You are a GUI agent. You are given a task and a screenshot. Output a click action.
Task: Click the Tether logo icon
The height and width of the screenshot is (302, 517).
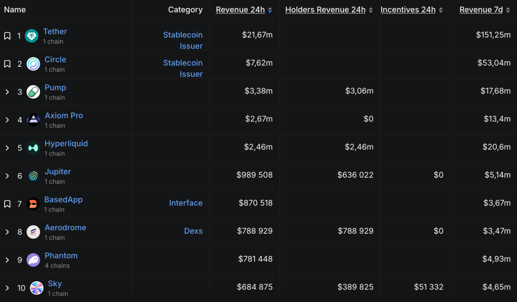click(32, 36)
